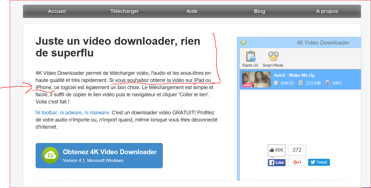Click the format icon beside MKV
This screenshot has width=371, height=188.
[328, 83]
